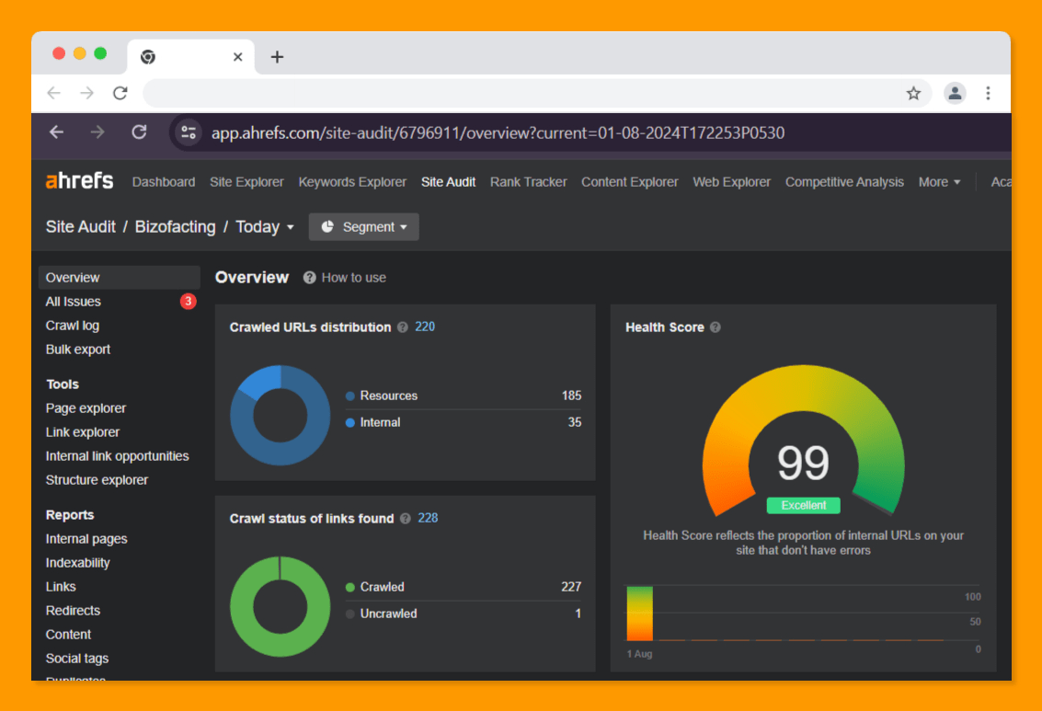Expand the Segment dropdown
This screenshot has width=1042, height=711.
tap(363, 227)
